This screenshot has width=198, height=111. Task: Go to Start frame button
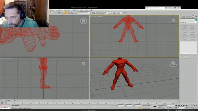[x=176, y=105]
